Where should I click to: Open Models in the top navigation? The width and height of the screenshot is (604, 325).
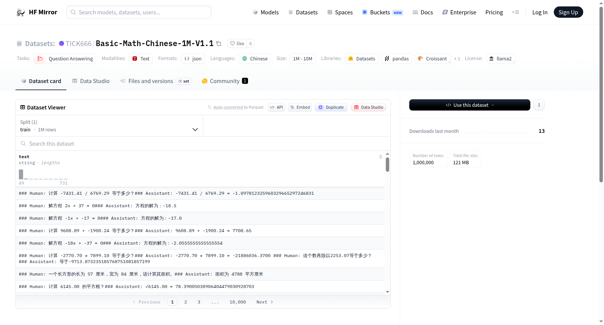[x=266, y=12]
